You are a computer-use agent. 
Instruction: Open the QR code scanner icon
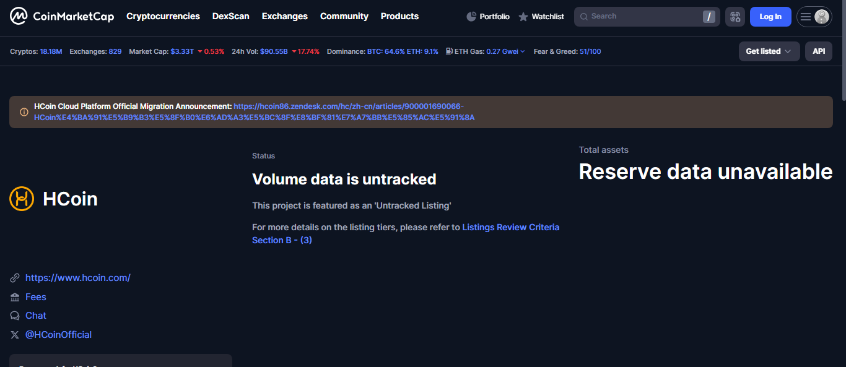pyautogui.click(x=735, y=17)
